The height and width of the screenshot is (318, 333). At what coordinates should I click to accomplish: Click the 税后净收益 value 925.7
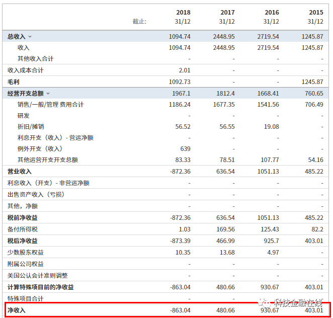tap(272, 241)
